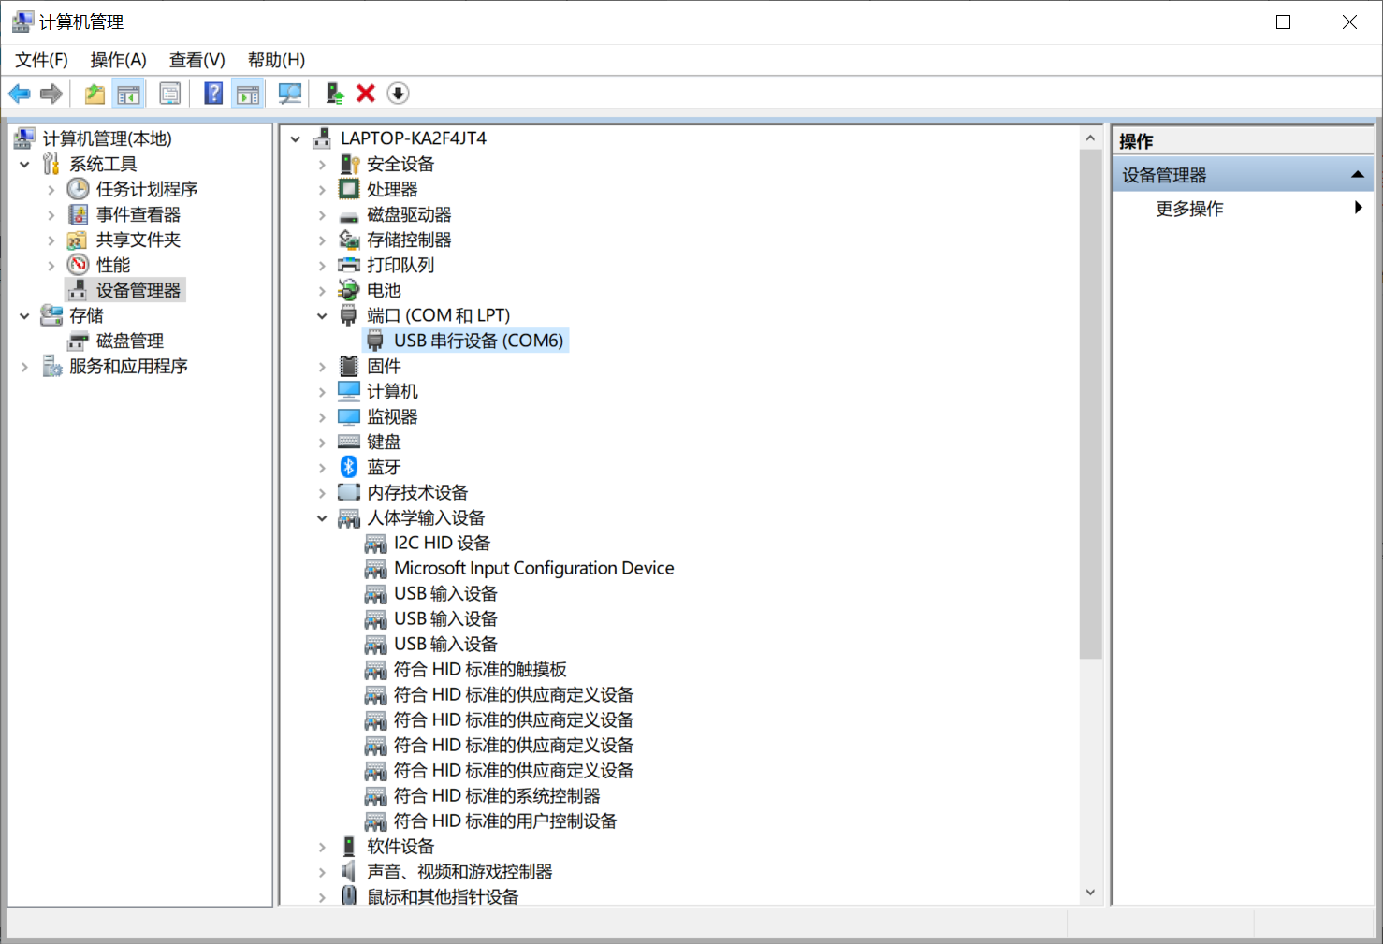Select 符合 HID 标准的触摸板
Image resolution: width=1383 pixels, height=944 pixels.
tap(480, 669)
